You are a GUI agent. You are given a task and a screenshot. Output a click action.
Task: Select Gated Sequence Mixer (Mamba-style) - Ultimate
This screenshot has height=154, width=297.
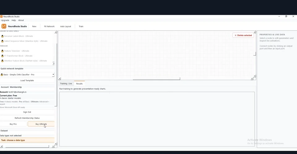26,41
